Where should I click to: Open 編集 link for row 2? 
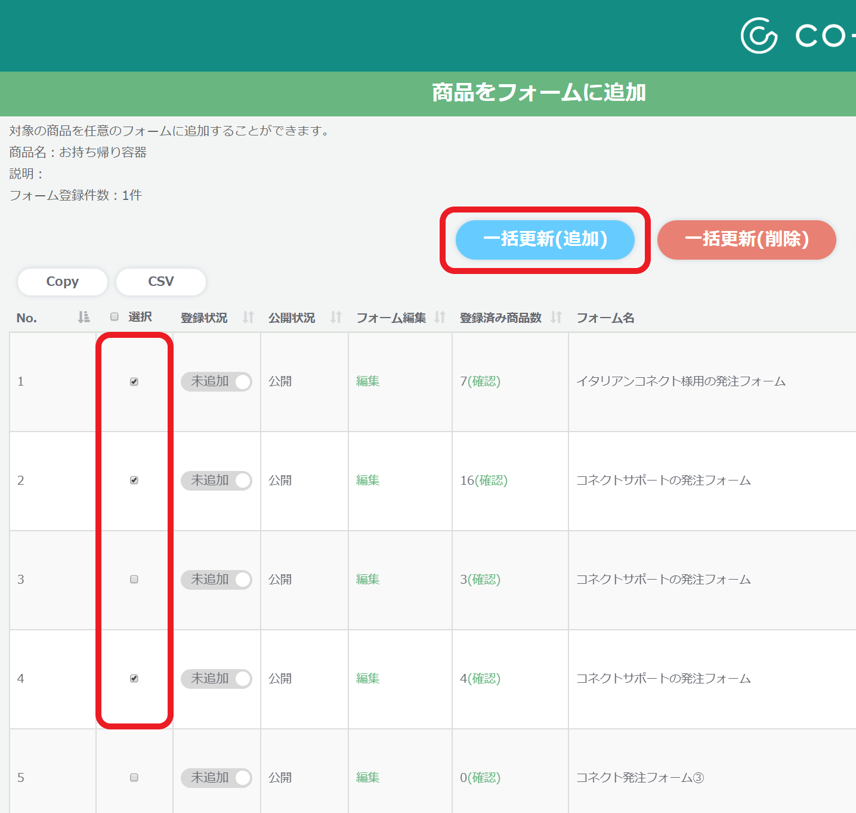tap(368, 481)
